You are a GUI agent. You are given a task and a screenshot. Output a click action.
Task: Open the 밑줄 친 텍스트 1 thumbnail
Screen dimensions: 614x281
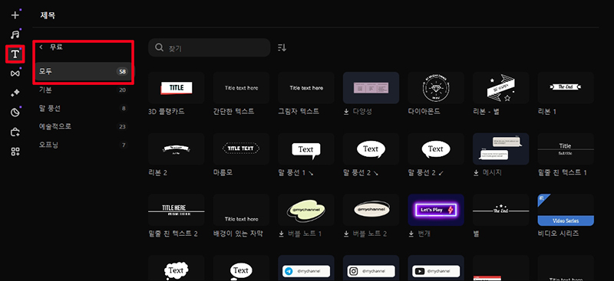566,149
